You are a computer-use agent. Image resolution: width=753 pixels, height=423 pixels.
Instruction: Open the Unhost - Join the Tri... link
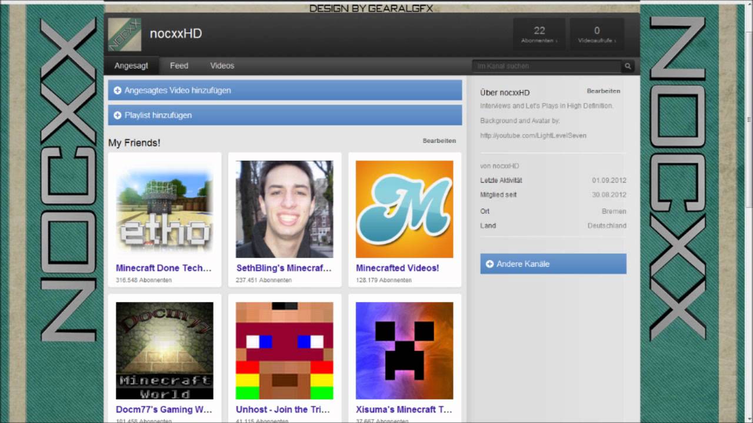point(283,409)
